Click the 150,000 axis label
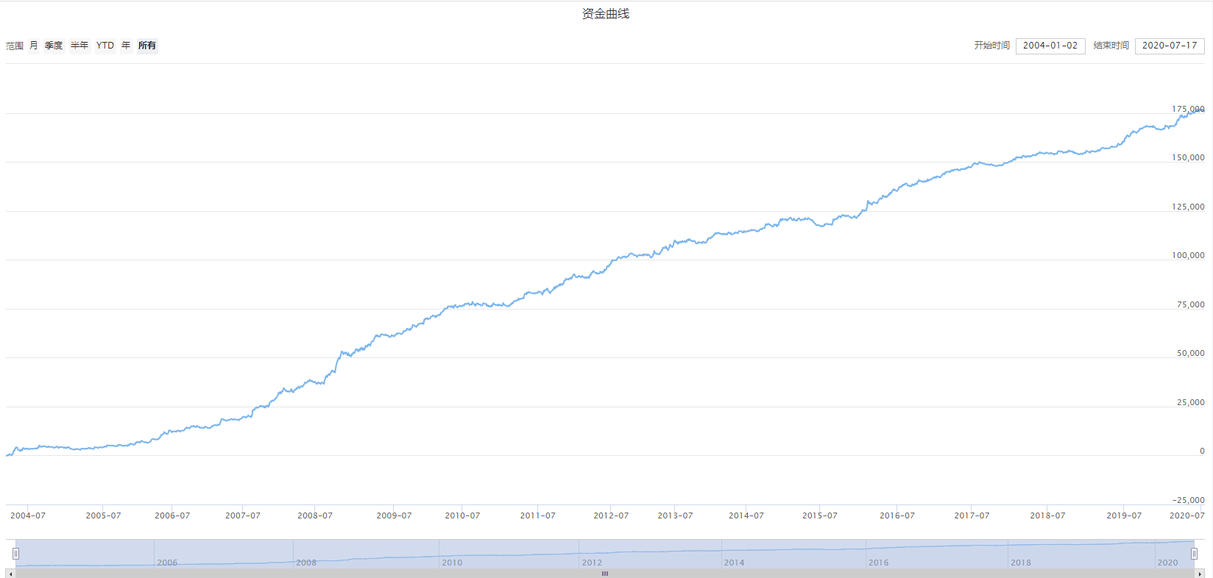Screen dimensions: 1213x578 (1188, 157)
